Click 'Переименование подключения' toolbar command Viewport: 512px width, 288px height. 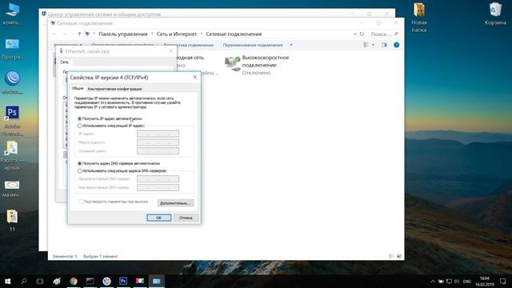253,45
